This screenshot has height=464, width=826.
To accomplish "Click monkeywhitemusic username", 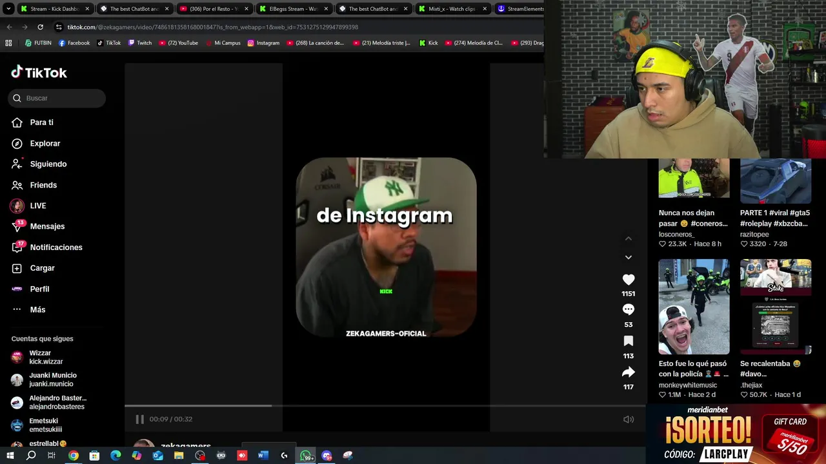I will (688, 385).
